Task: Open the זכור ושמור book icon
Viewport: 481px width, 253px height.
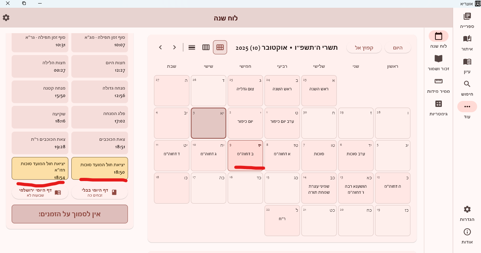Action: (438, 59)
